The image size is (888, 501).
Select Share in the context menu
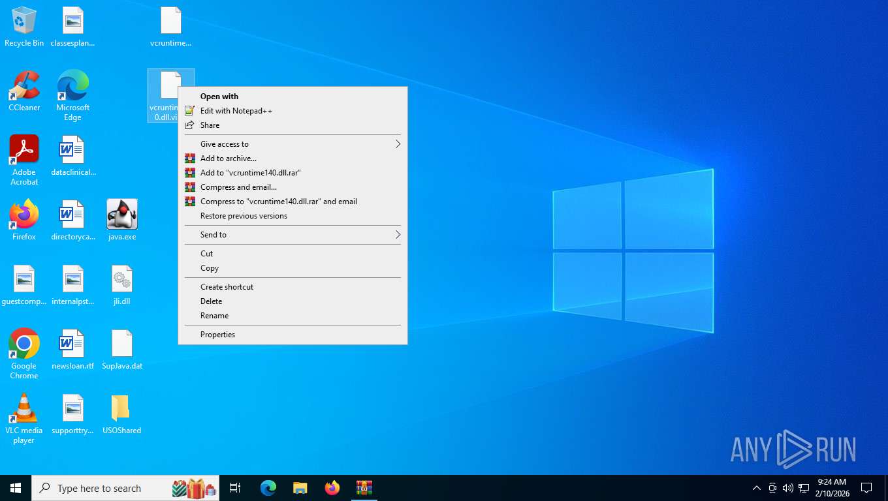(x=293, y=125)
